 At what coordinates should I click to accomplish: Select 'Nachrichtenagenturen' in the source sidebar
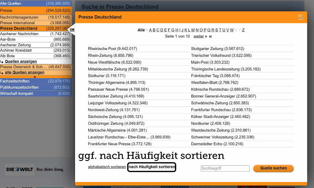click(19, 18)
